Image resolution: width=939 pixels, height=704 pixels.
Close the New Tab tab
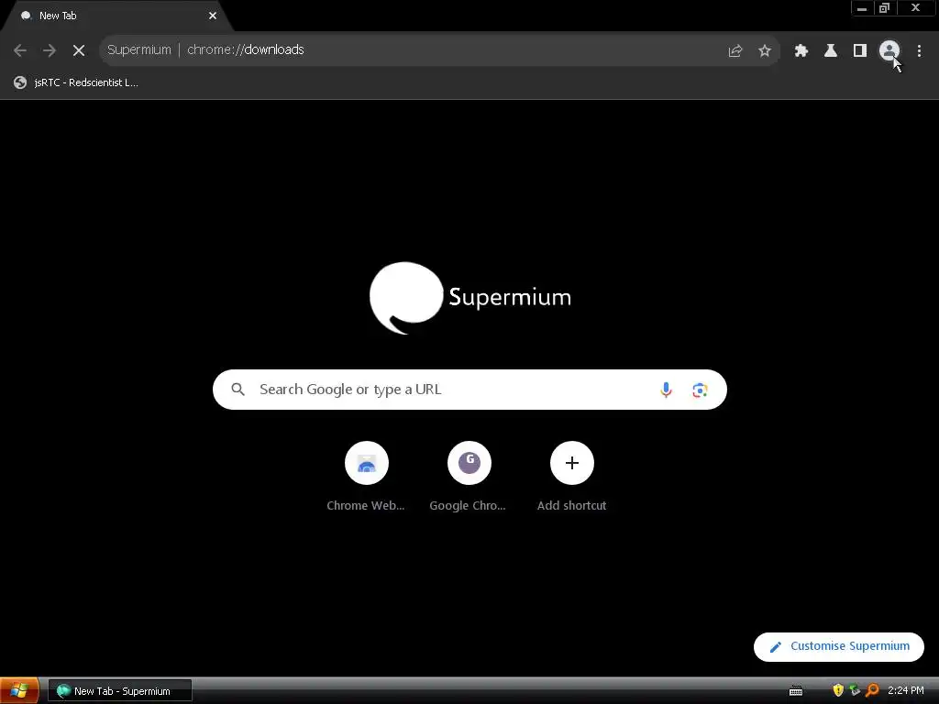pyautogui.click(x=213, y=16)
